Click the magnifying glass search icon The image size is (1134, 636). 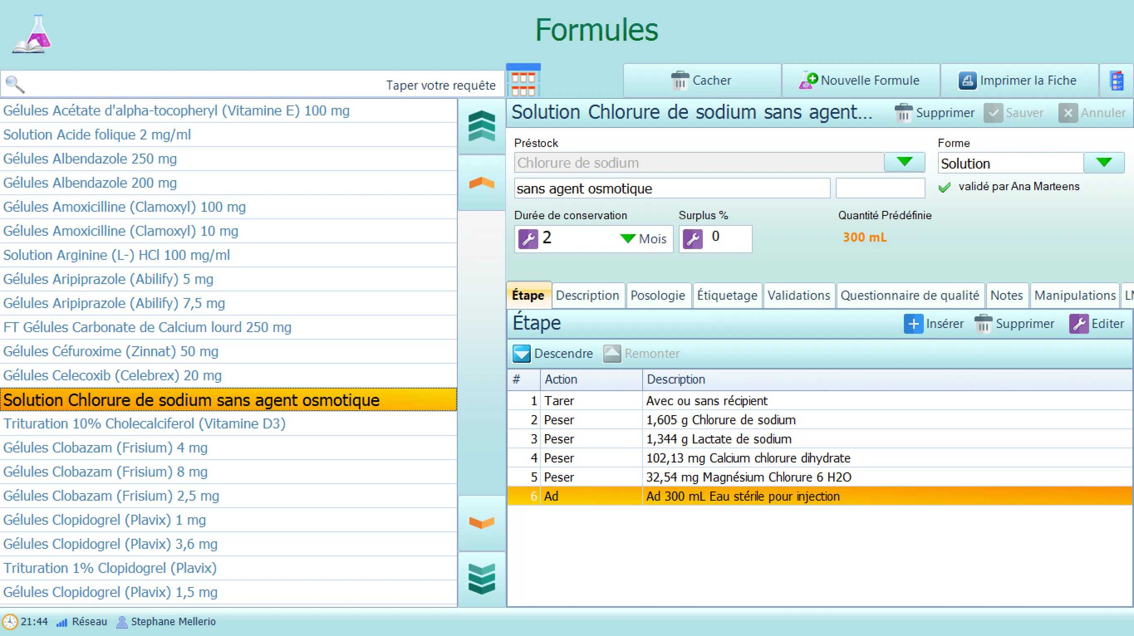click(x=15, y=84)
